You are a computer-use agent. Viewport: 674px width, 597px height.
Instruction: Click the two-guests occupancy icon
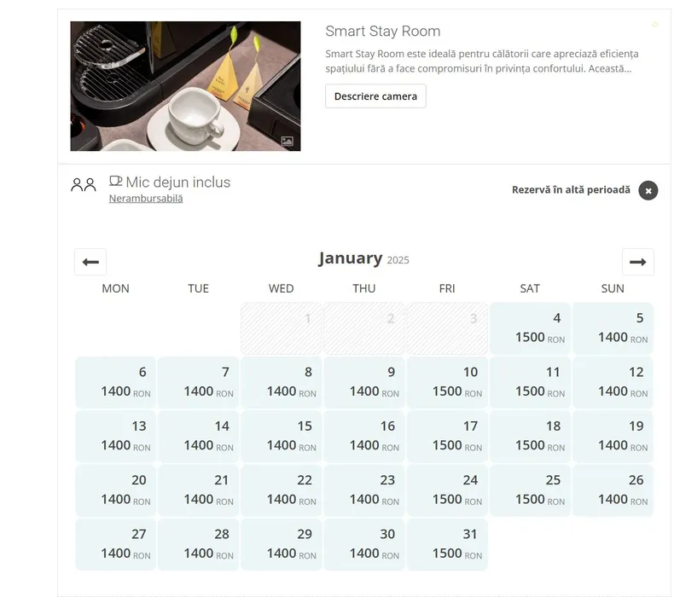(x=84, y=184)
